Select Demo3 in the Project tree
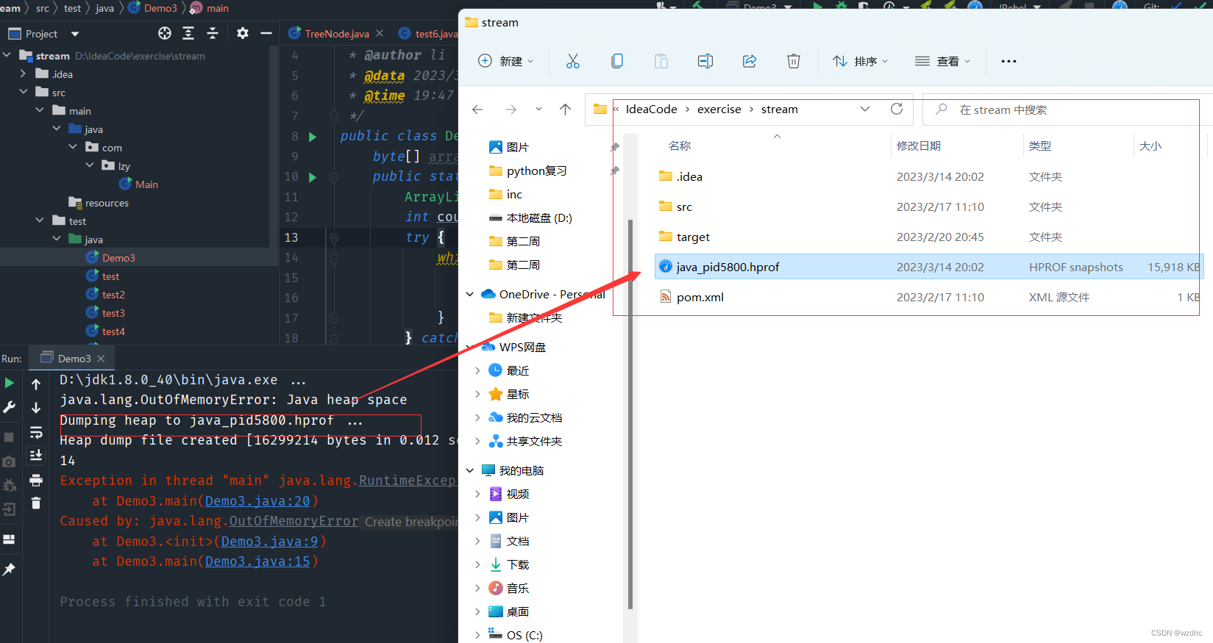Image resolution: width=1213 pixels, height=643 pixels. 118,258
